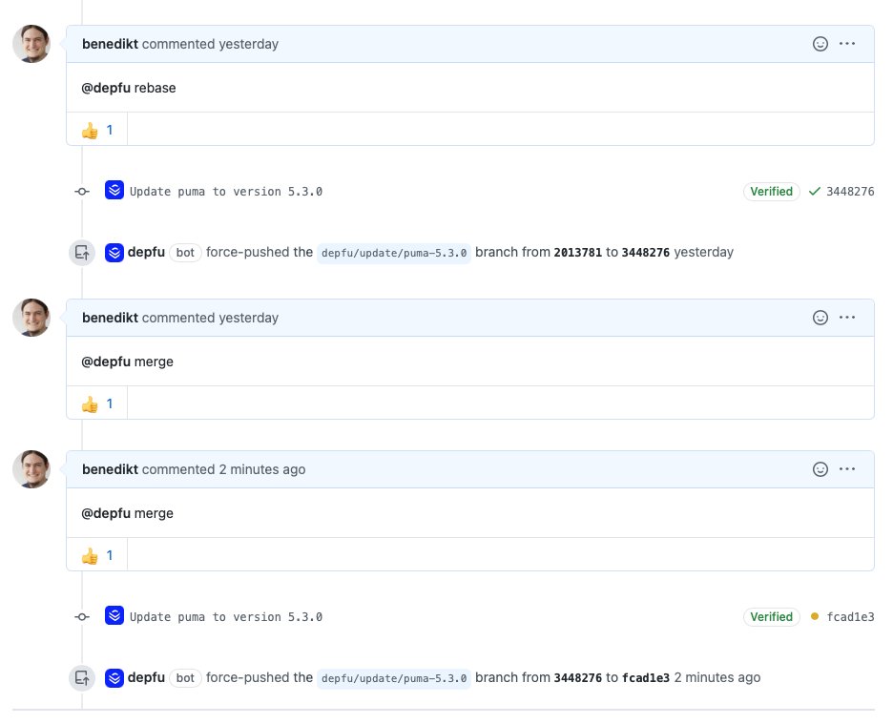Open 'yesterday' timestamp of the rebase comment

[248, 44]
